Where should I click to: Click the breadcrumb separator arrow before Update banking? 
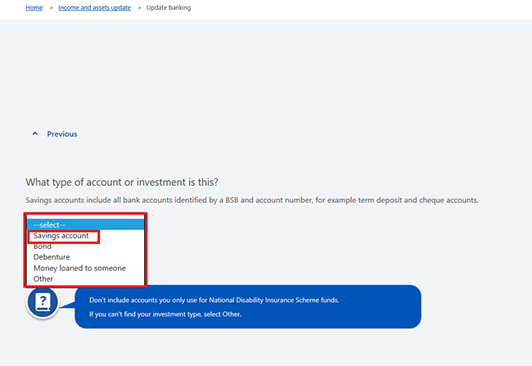[139, 7]
